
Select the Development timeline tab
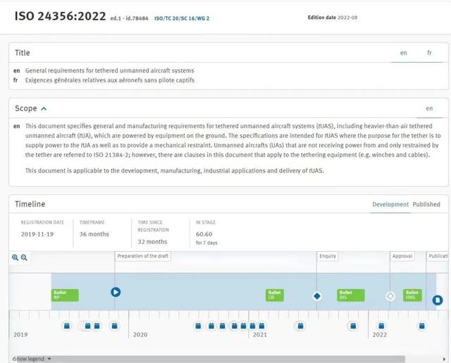(390, 204)
